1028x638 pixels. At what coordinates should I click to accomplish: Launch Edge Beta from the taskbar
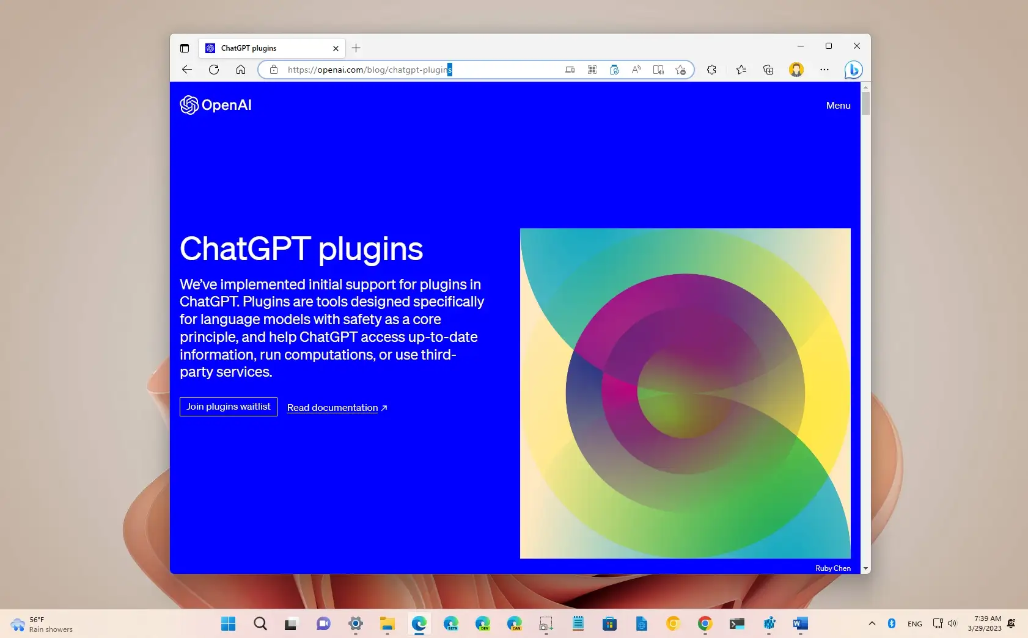click(451, 623)
